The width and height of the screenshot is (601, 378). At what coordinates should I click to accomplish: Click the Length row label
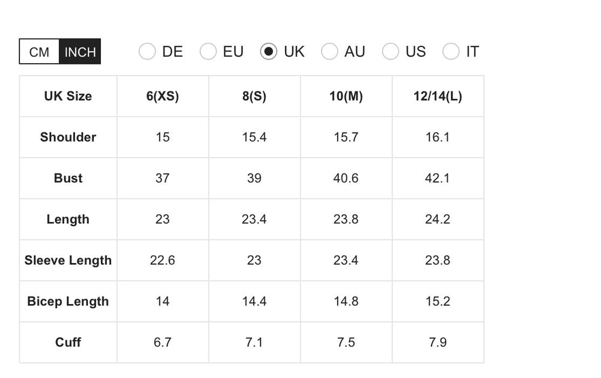pyautogui.click(x=68, y=219)
